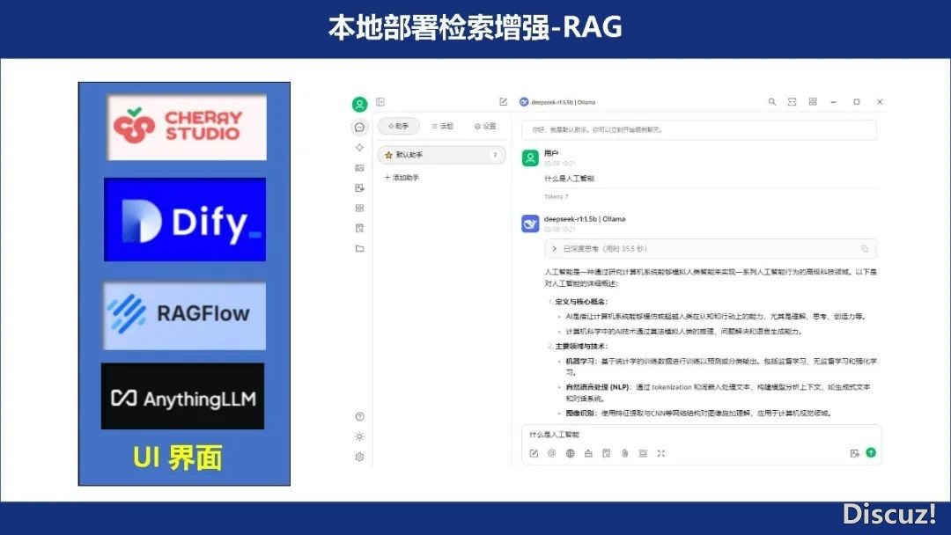The image size is (951, 535).
Task: Click the translate icon beside send button
Action: pyautogui.click(x=854, y=453)
